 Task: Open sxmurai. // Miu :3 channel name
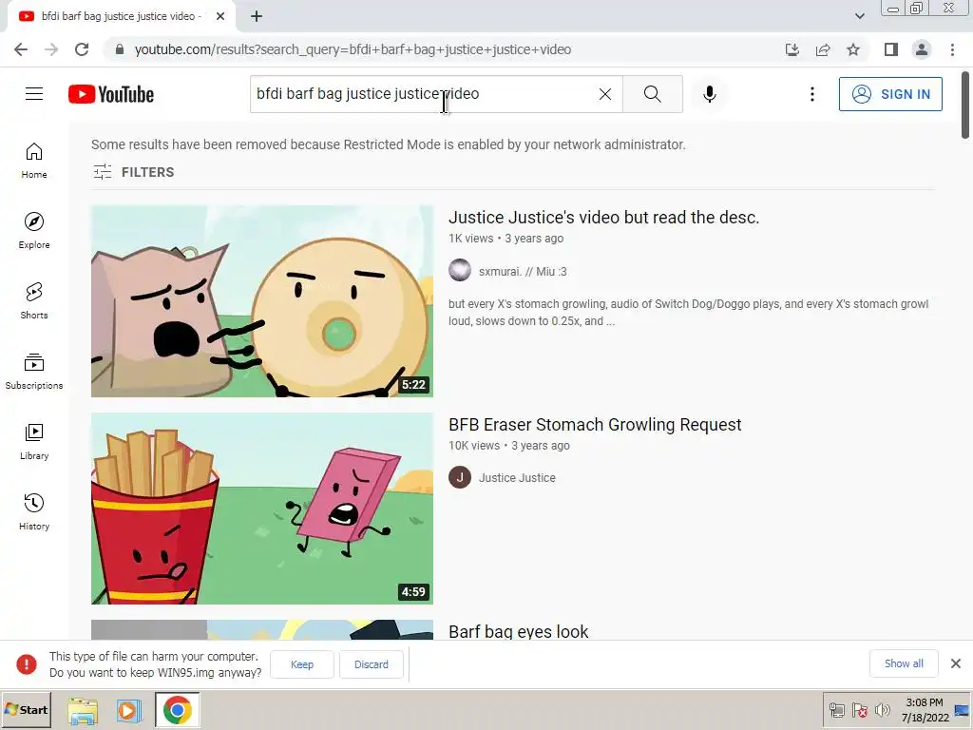tap(523, 271)
